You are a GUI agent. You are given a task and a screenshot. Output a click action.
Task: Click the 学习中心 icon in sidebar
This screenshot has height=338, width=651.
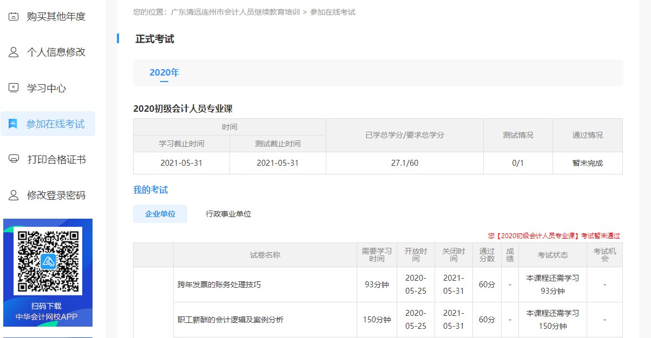tap(14, 88)
